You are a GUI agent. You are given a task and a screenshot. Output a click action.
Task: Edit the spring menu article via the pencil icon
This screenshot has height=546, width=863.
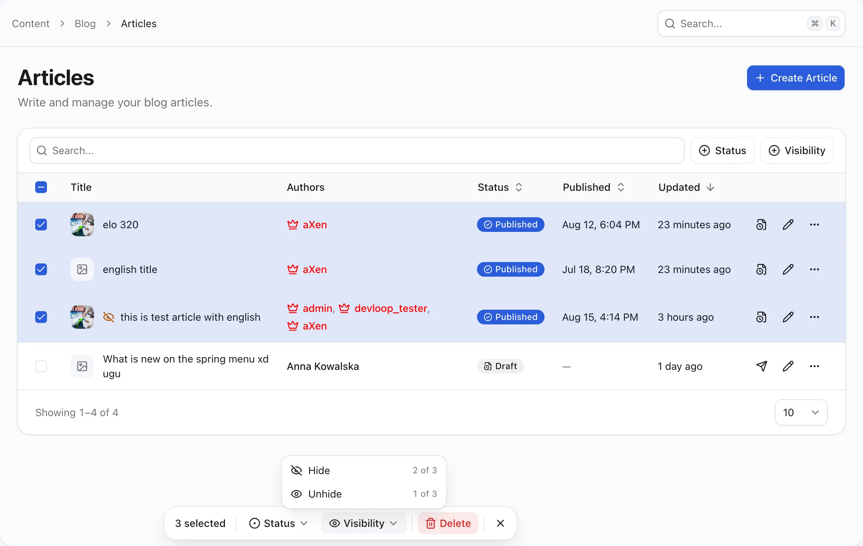788,366
